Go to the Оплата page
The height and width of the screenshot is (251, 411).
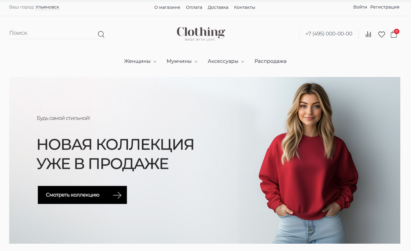[x=194, y=7]
